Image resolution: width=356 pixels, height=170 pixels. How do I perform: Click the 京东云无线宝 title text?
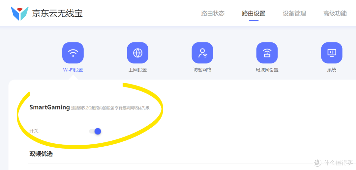pyautogui.click(x=57, y=13)
